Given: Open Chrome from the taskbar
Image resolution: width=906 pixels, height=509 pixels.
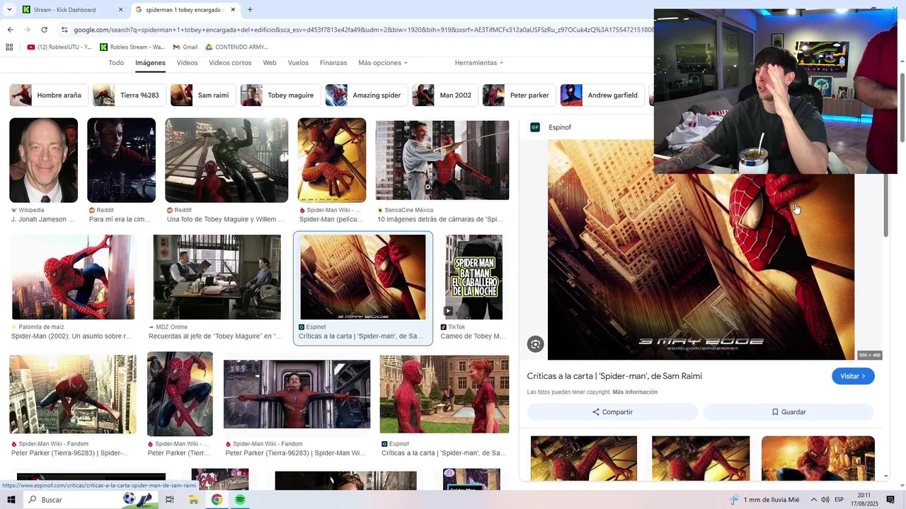Looking at the screenshot, I should click(217, 500).
